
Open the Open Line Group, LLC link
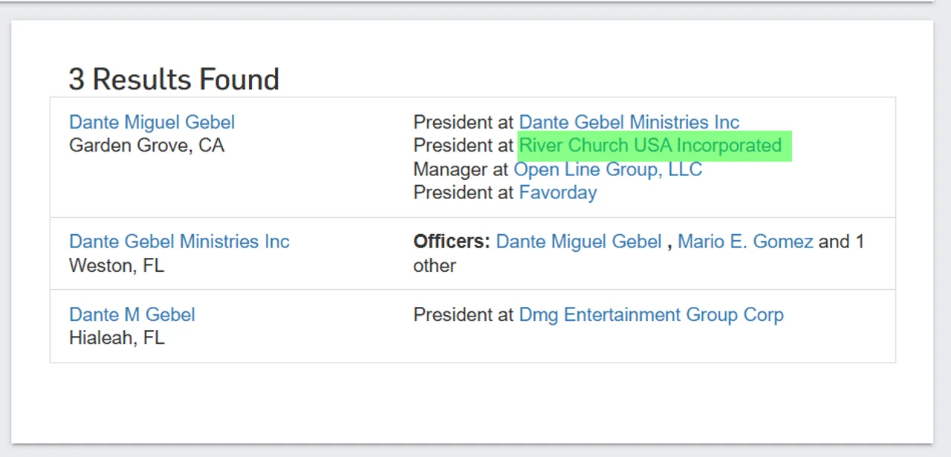tap(607, 169)
